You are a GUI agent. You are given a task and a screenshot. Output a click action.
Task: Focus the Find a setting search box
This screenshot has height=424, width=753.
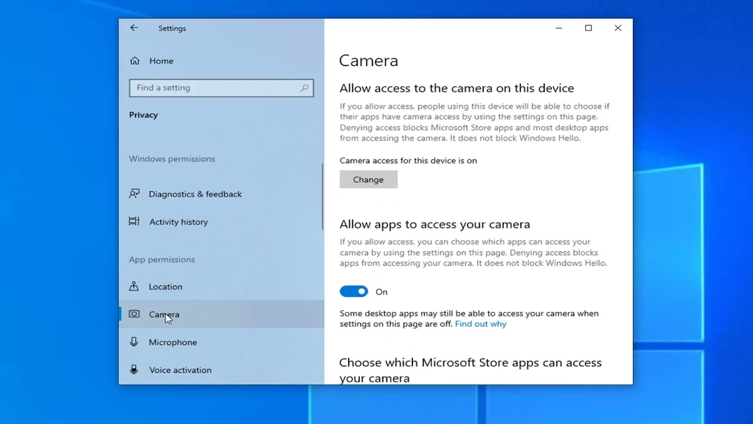coord(221,88)
